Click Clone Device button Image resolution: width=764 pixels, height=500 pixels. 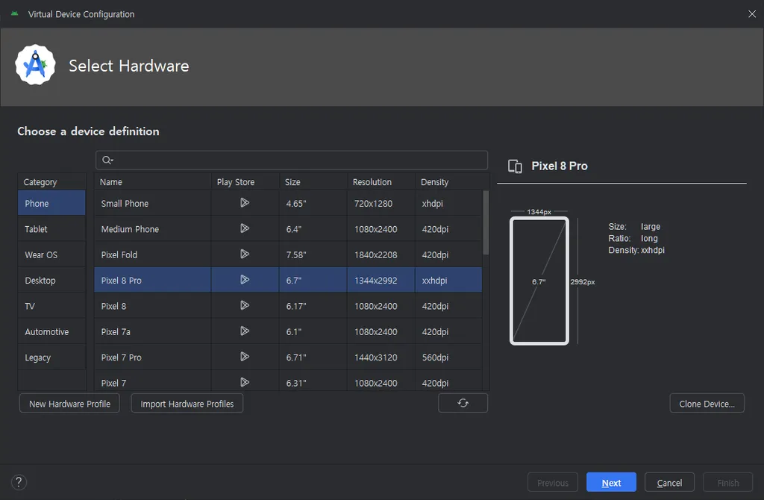[707, 404]
